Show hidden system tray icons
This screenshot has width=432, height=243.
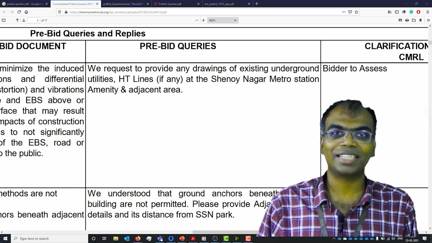(x=334, y=239)
